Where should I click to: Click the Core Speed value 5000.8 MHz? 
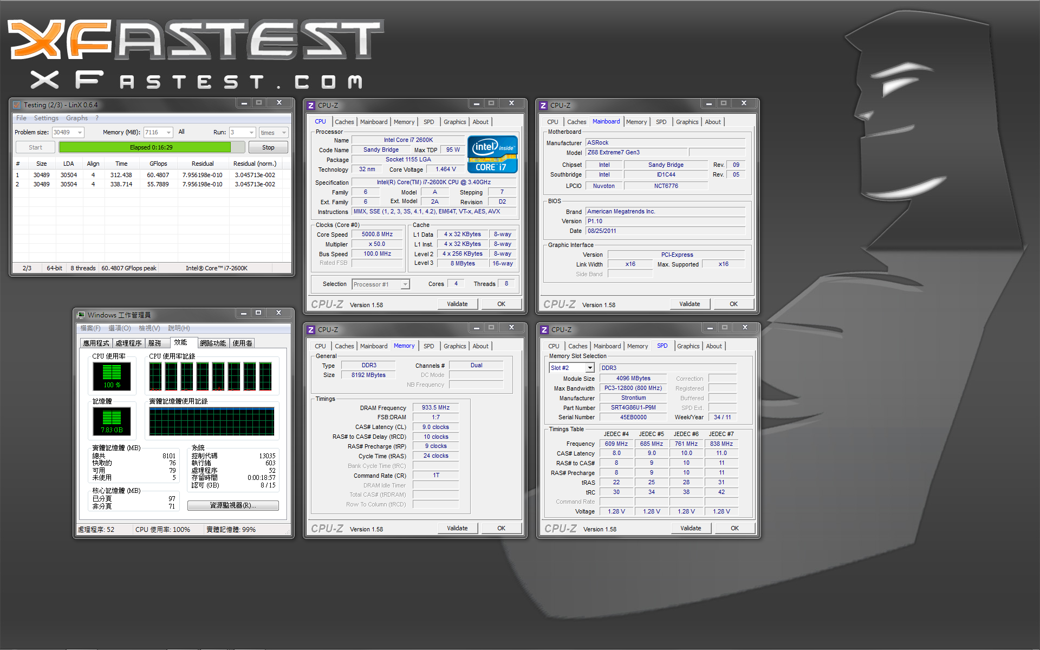[378, 235]
